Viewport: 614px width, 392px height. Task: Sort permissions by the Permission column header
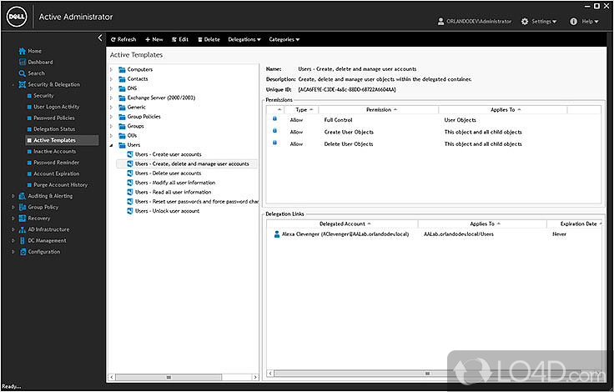380,109
